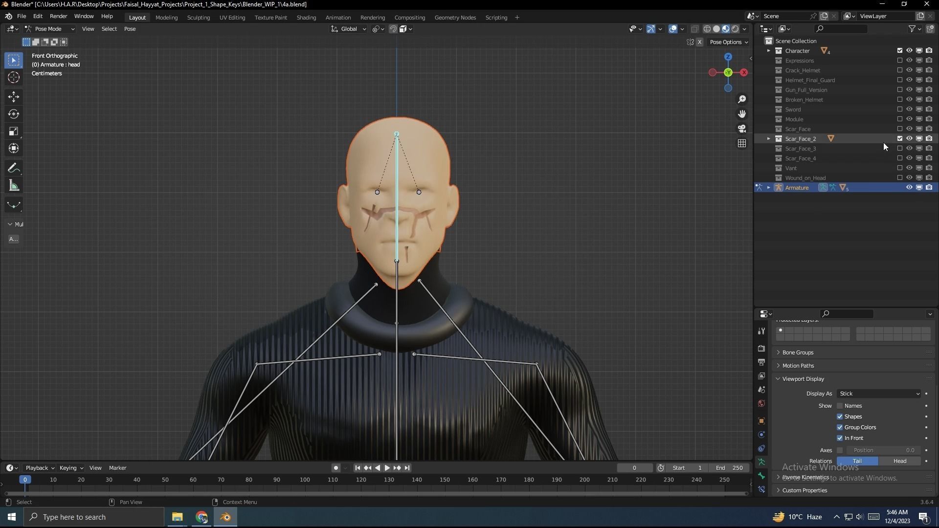
Task: Click the pan view hand icon
Action: point(742,114)
